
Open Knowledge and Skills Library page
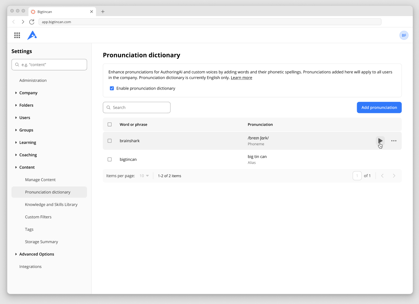pyautogui.click(x=51, y=205)
